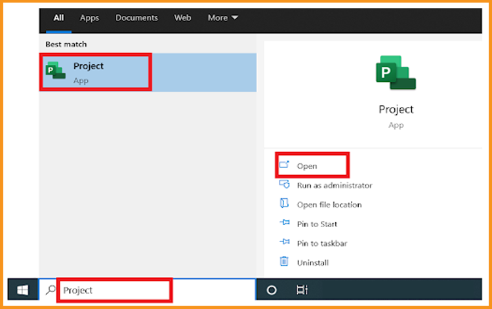Switch to the Documents search tab
The width and height of the screenshot is (492, 309).
tap(136, 18)
